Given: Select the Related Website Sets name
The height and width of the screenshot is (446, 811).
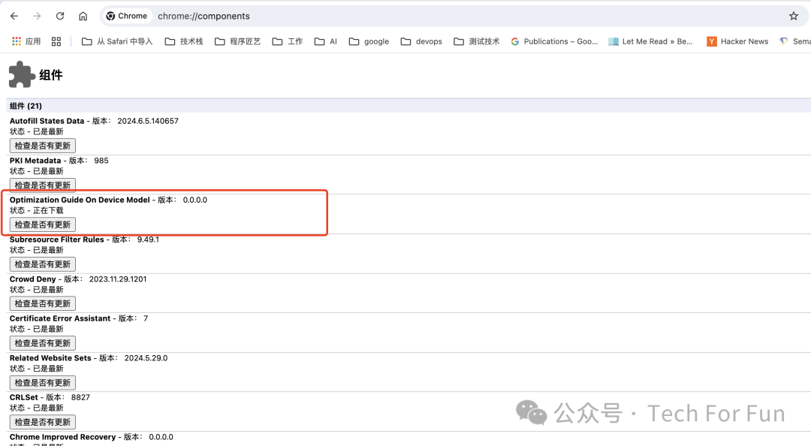Looking at the screenshot, I should [50, 358].
